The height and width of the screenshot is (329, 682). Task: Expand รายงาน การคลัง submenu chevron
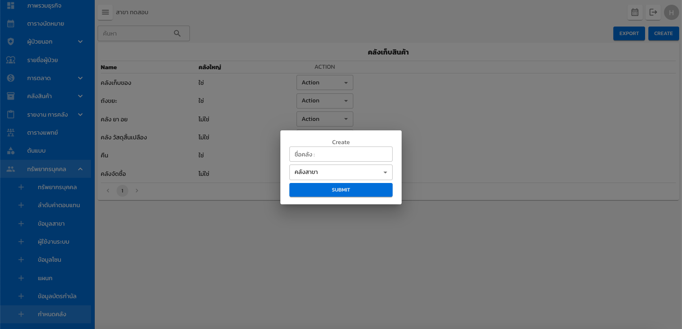81,115
